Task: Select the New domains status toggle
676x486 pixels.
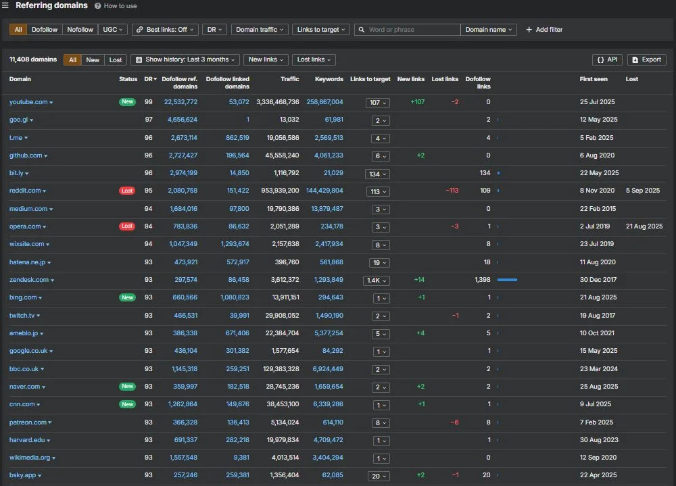Action: (x=93, y=59)
